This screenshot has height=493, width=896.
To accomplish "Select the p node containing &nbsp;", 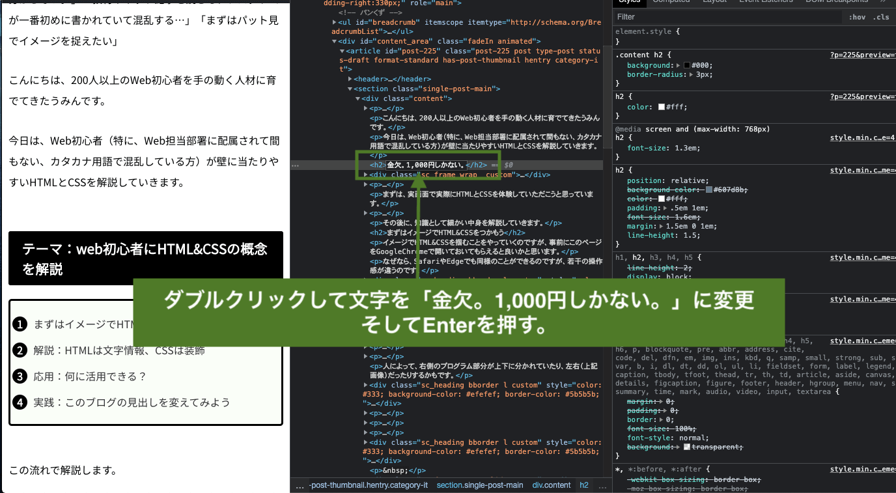I will tap(398, 470).
